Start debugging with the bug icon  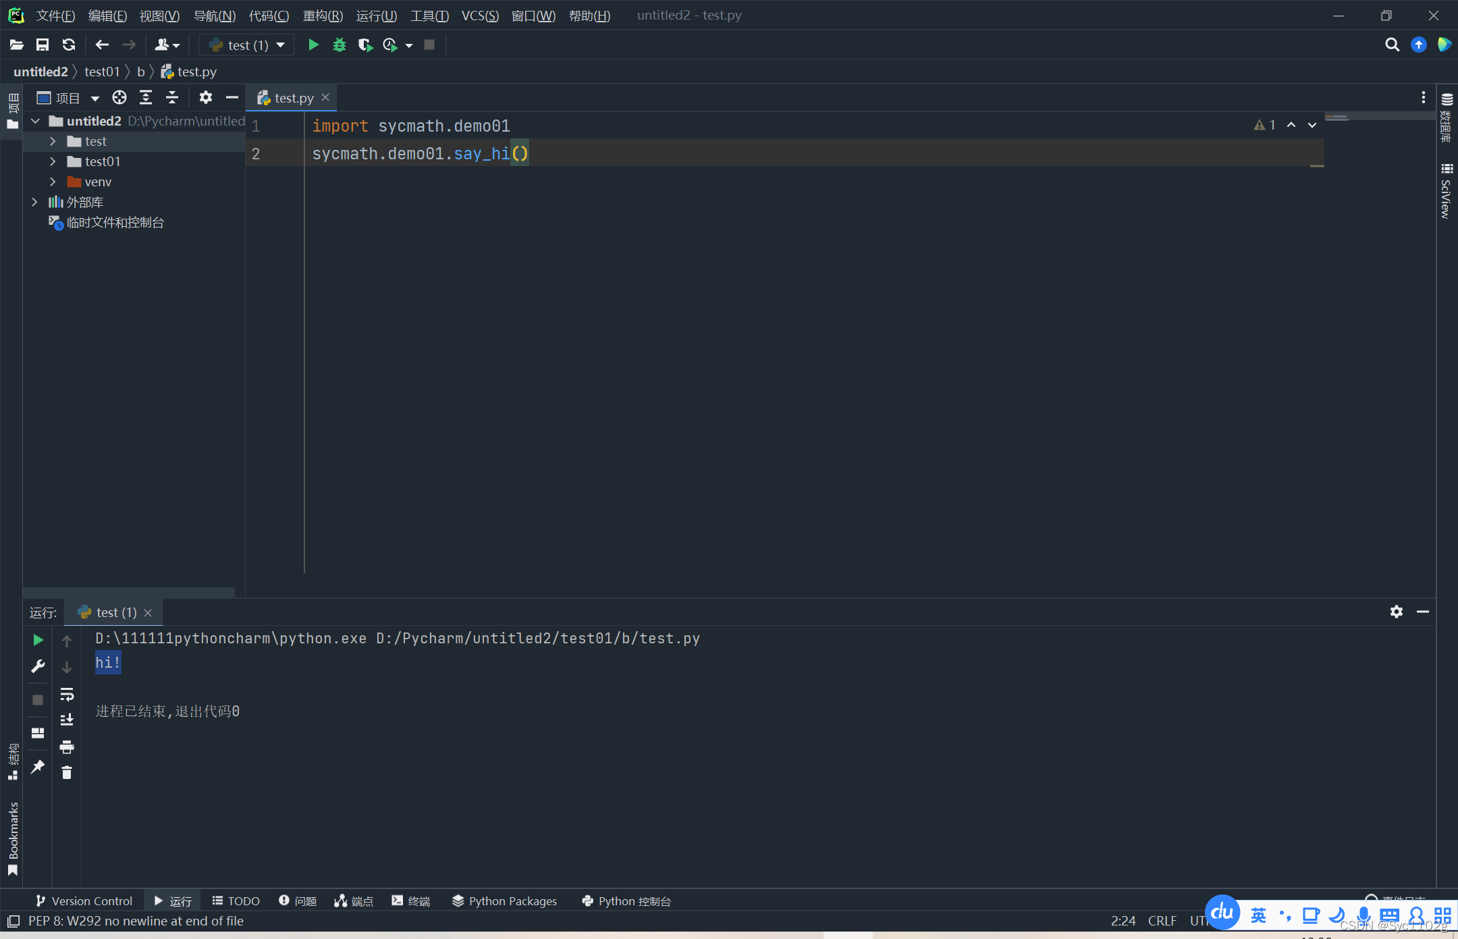(340, 45)
